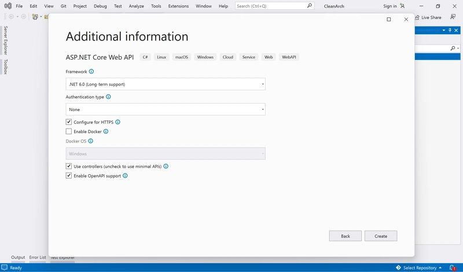Click the Live Share icon
Image resolution: width=463 pixels, height=272 pixels.
(417, 17)
